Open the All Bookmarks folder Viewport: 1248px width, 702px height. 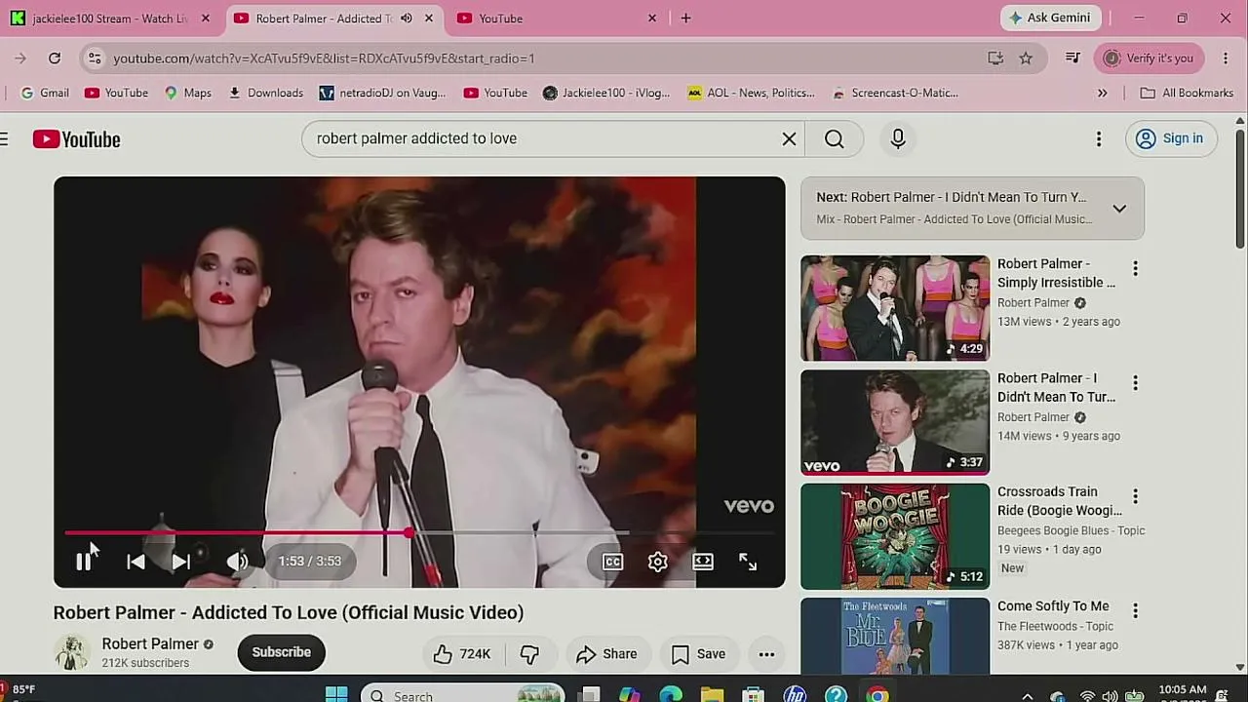pyautogui.click(x=1187, y=93)
